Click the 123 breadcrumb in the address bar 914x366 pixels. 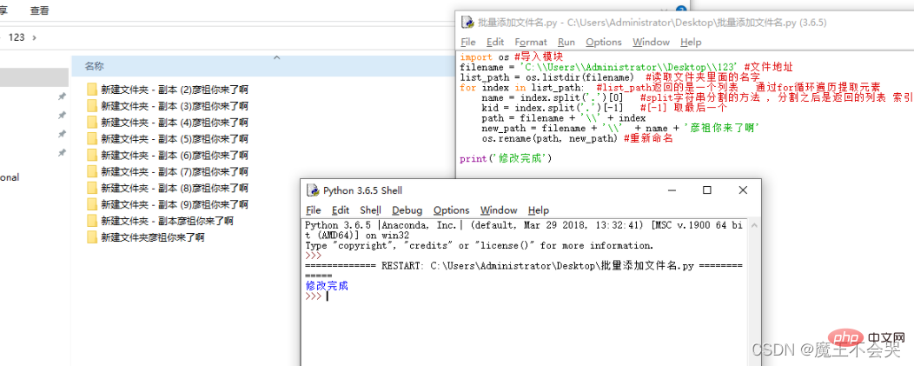17,37
